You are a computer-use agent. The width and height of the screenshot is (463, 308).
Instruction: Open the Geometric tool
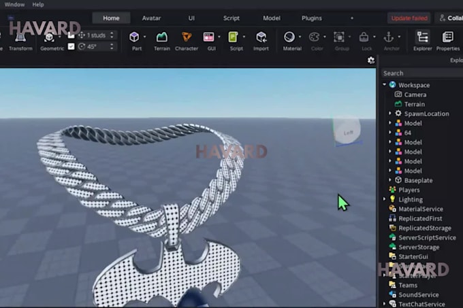pyautogui.click(x=52, y=41)
